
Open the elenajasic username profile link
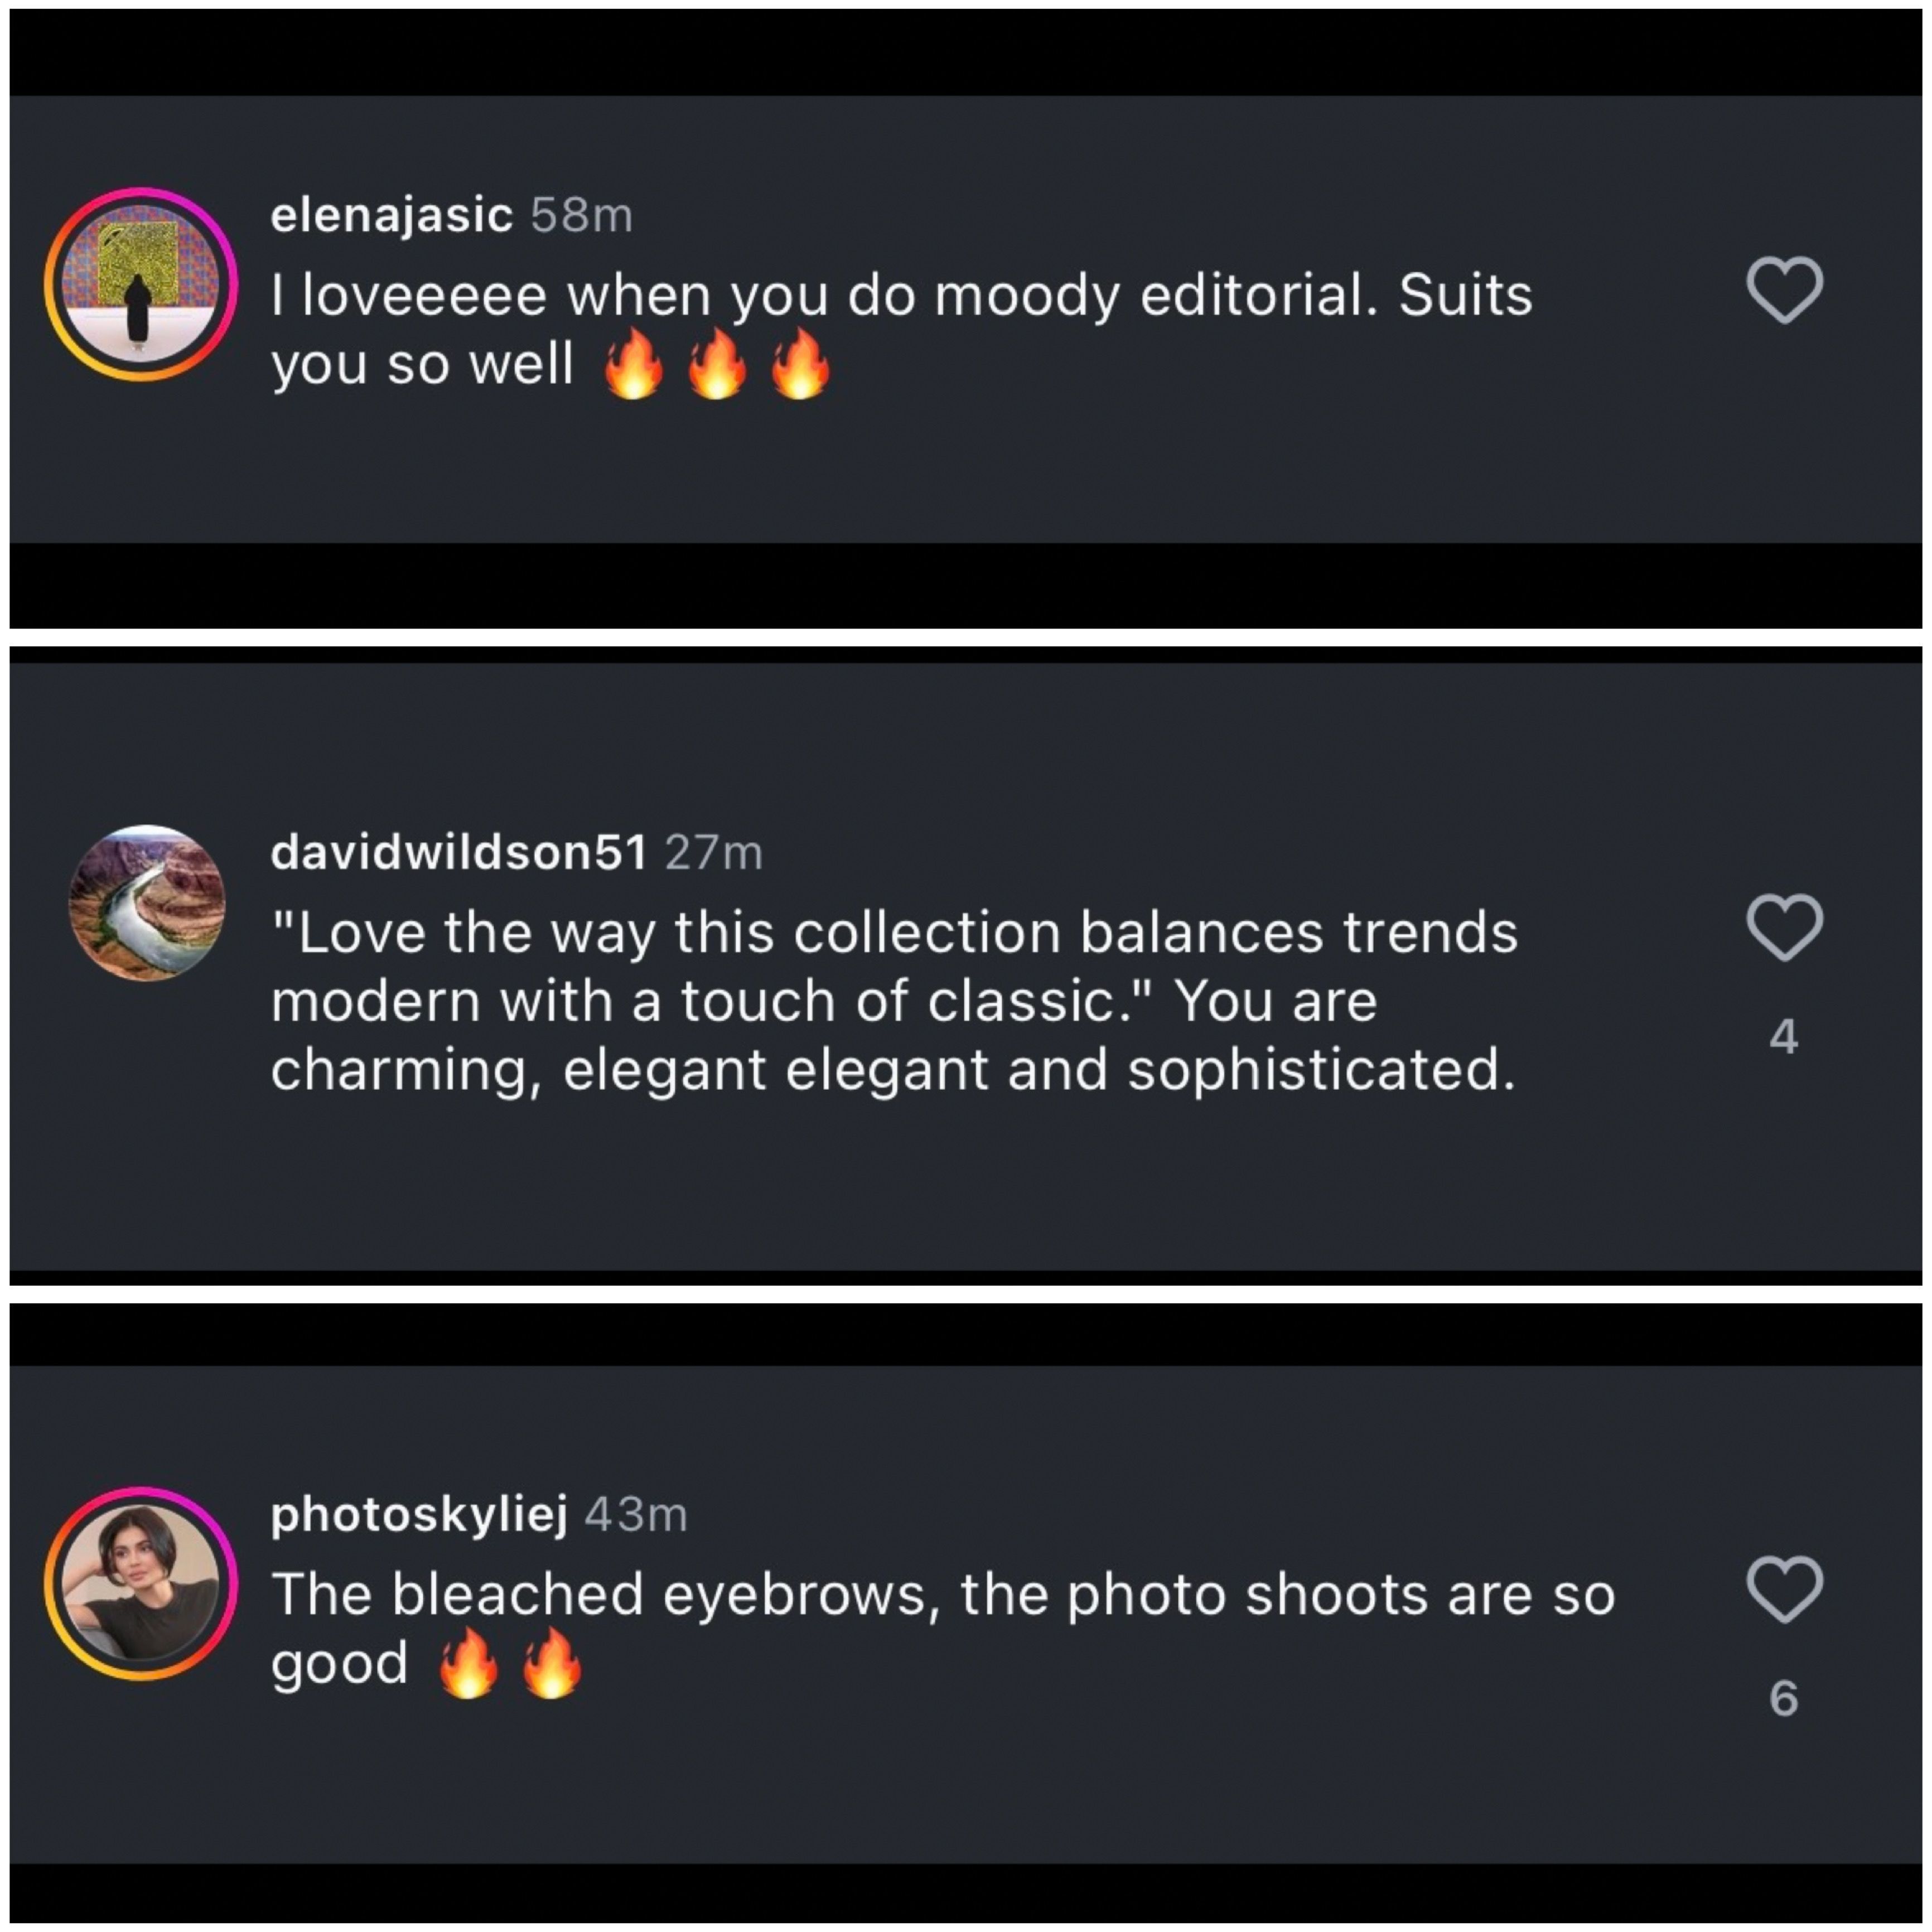[391, 215]
